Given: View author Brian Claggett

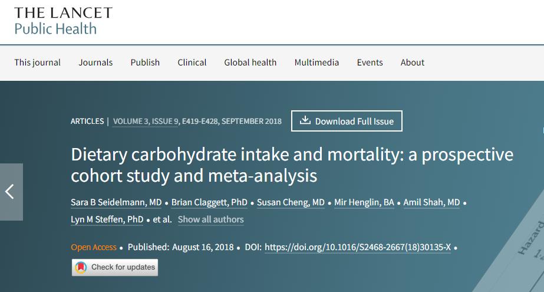Looking at the screenshot, I should 209,203.
